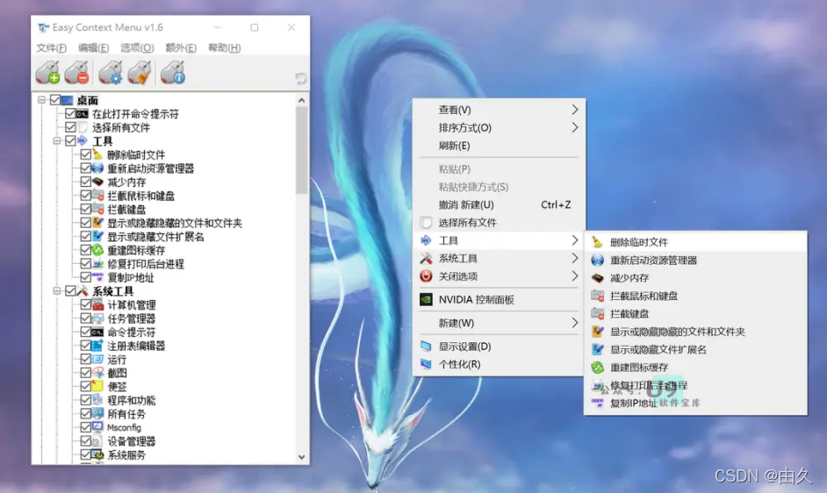This screenshot has height=493, width=827.
Task: Click the 系统工具 wrench icon in context menu
Action: (426, 259)
